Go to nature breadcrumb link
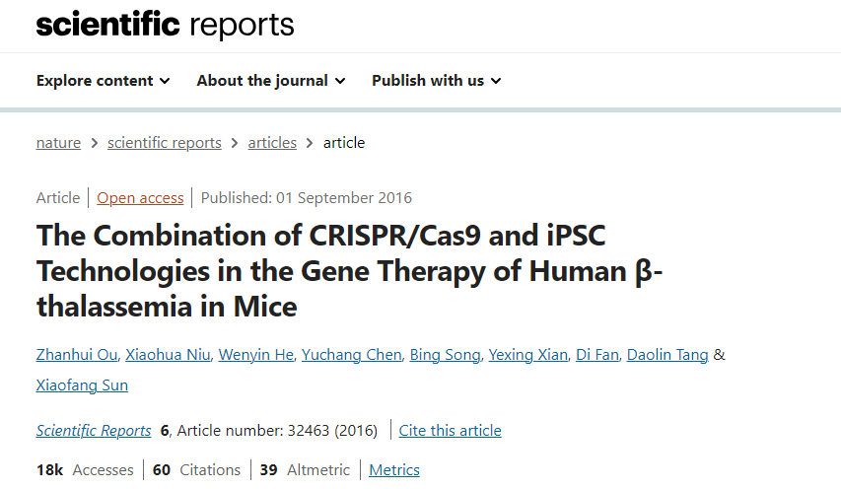 pyautogui.click(x=58, y=143)
